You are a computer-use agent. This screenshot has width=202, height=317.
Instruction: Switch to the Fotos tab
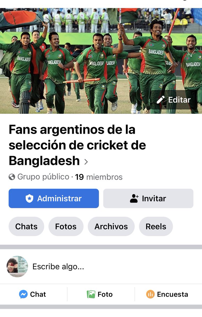coord(66,226)
